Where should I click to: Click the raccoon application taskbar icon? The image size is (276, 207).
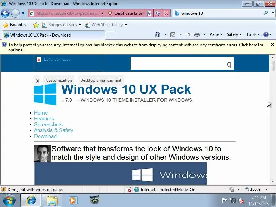click(95, 200)
